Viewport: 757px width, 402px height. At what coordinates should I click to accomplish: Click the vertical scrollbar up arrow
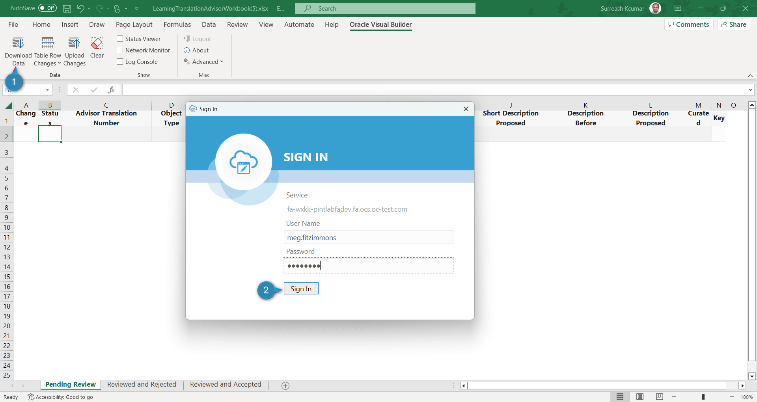[752, 105]
